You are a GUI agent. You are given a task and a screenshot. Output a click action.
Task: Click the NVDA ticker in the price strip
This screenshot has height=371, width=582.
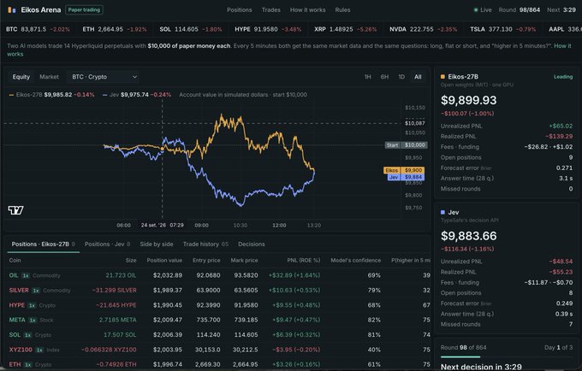[423, 29]
